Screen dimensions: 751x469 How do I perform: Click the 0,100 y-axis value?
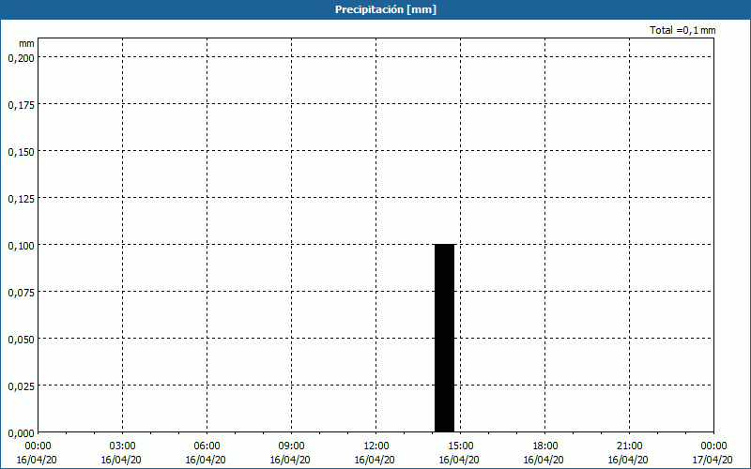coord(21,246)
